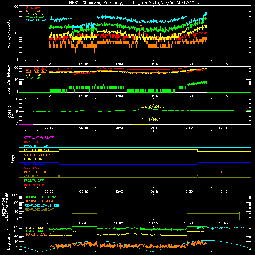Image resolution: width=255 pixels, height=255 pixels.
Task: Select the DECIMATION_ENERGY legend label
Action: 41,197
